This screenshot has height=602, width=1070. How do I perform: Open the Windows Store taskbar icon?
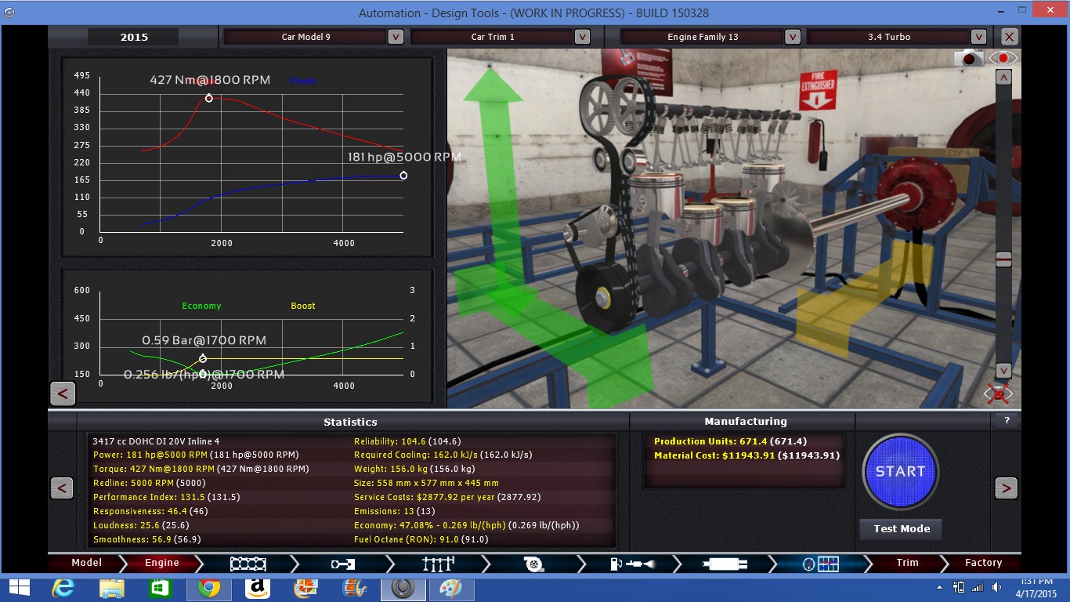(x=161, y=588)
